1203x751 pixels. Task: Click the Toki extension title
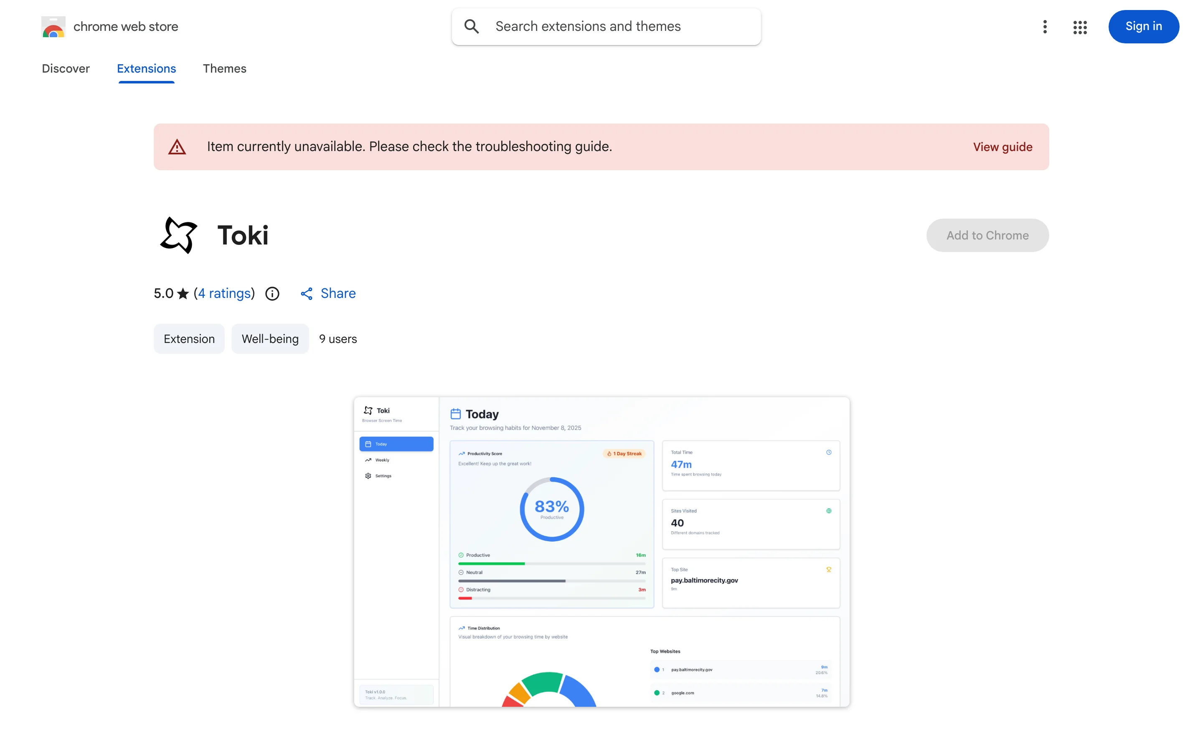coord(243,235)
